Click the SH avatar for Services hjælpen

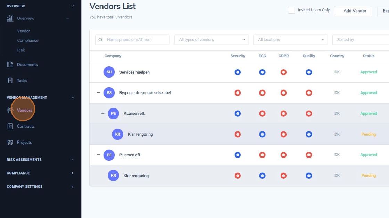pos(109,72)
